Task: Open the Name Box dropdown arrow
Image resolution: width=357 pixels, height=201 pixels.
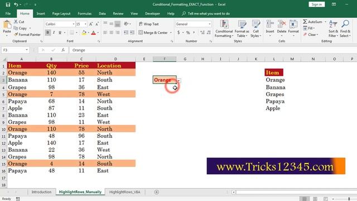Action: click(27, 50)
